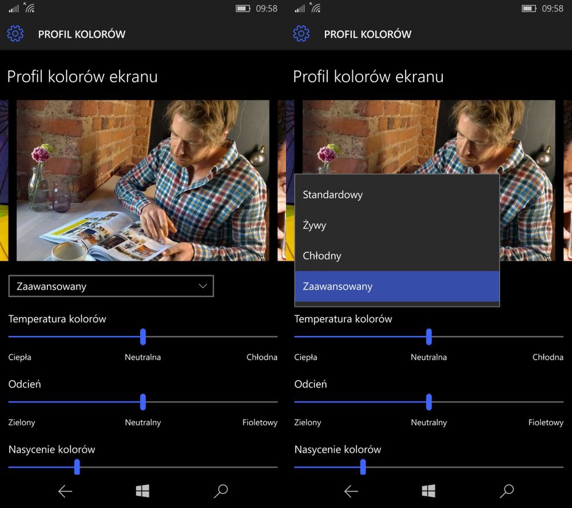Image resolution: width=572 pixels, height=508 pixels.
Task: Tap the back arrow on right phone
Action: pyautogui.click(x=351, y=491)
